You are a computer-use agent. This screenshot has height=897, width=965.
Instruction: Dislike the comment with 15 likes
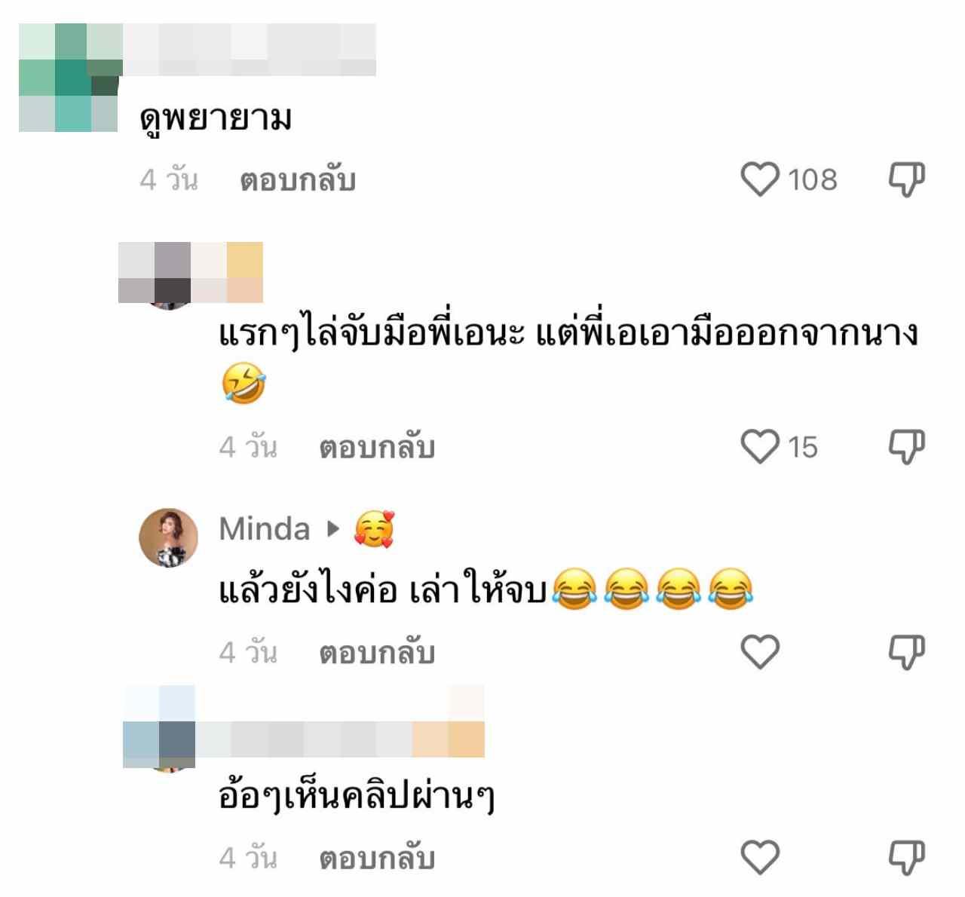point(907,446)
